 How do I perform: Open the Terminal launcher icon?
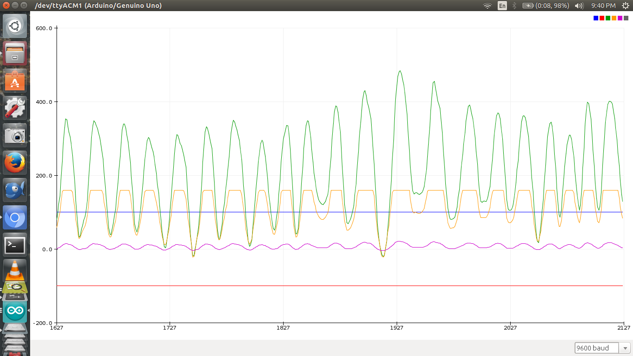click(x=15, y=245)
